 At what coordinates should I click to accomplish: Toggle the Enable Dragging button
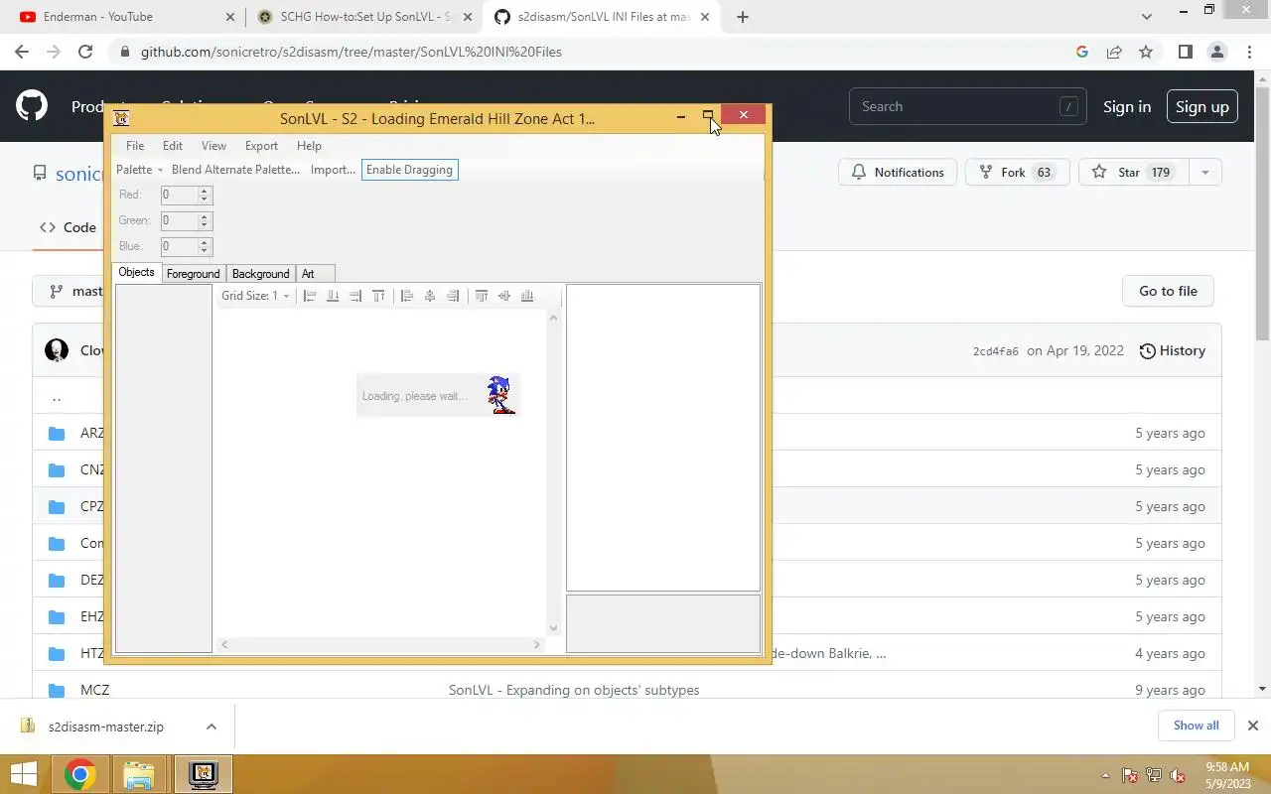409,170
